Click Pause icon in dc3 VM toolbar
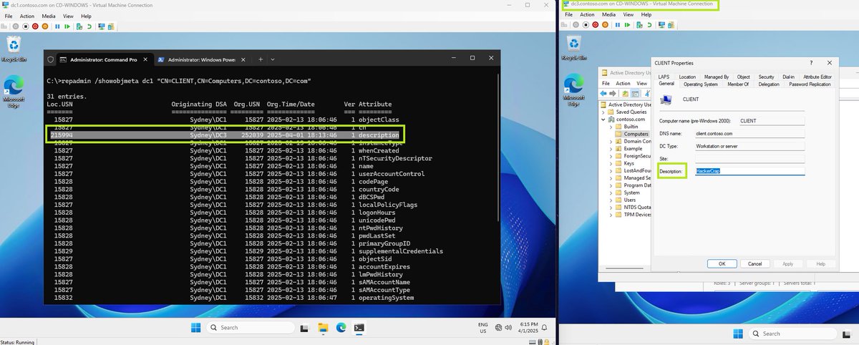859x345 pixels. point(618,25)
